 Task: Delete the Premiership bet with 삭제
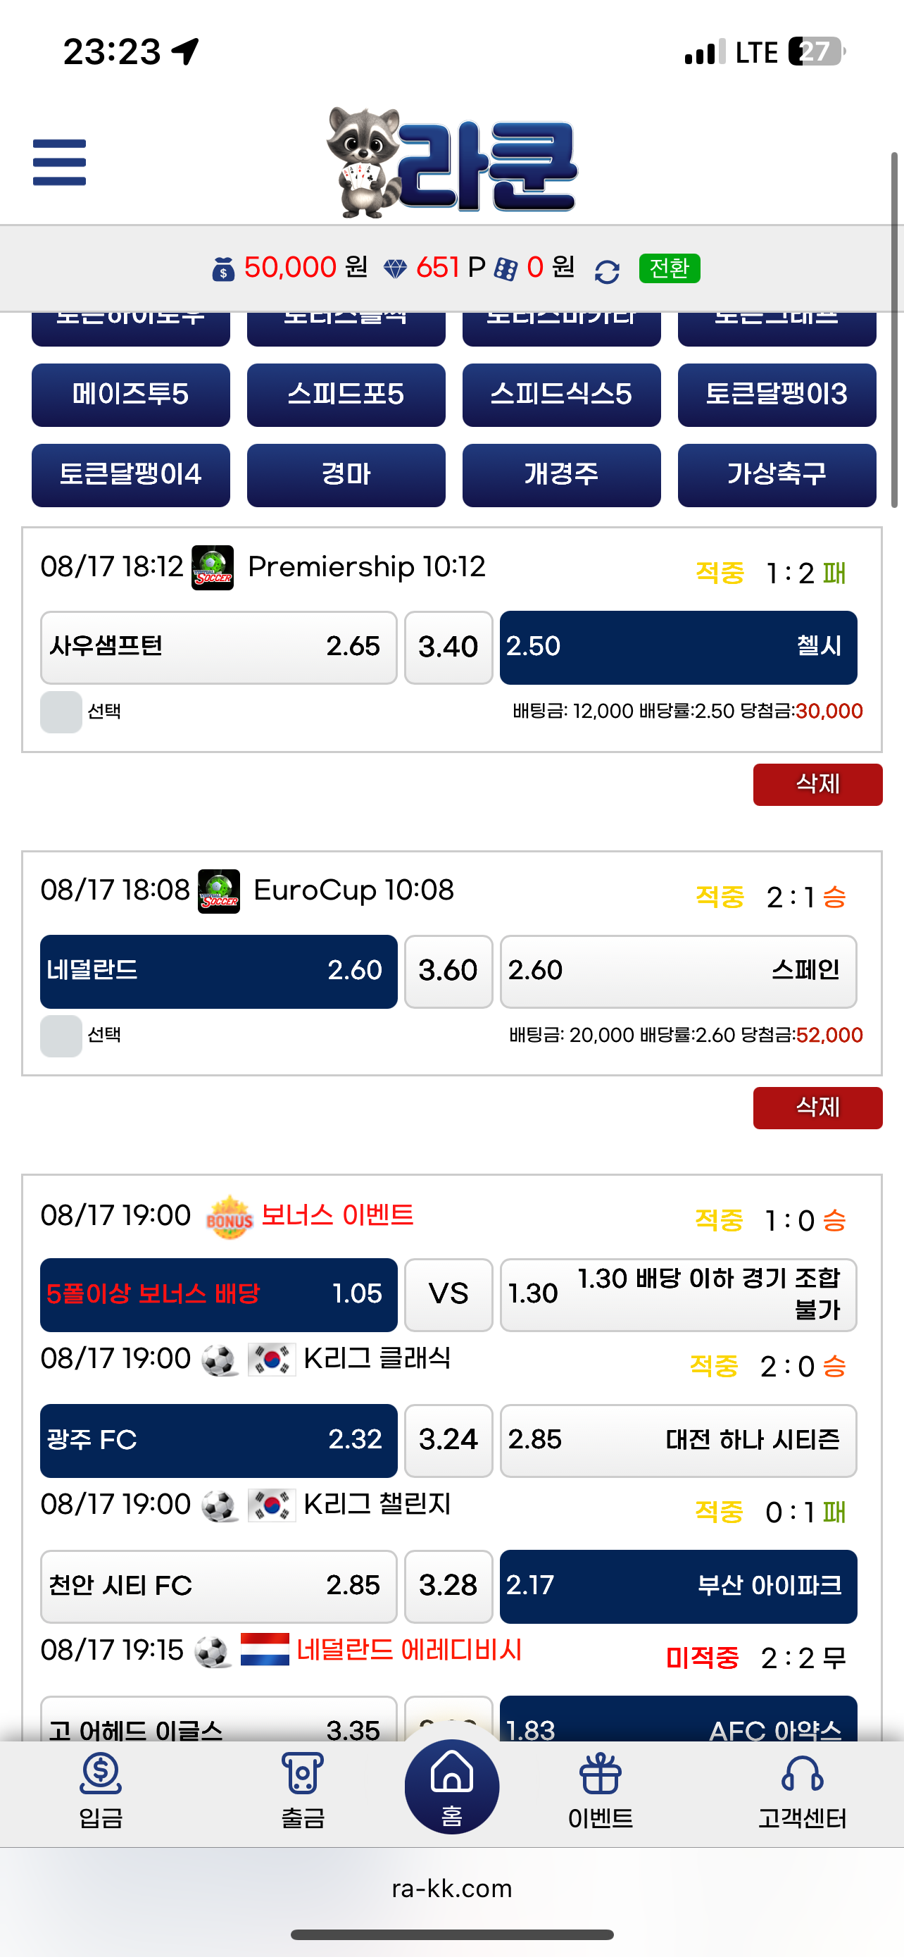[x=817, y=784]
